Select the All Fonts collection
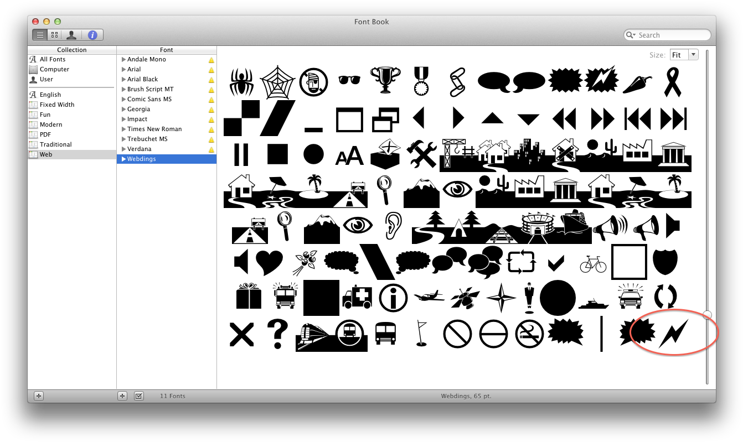 point(53,59)
